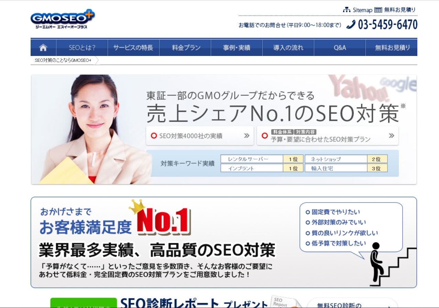This screenshot has height=308, width=439.
Task: Click the gold crown above No.1
Action: click(x=137, y=207)
